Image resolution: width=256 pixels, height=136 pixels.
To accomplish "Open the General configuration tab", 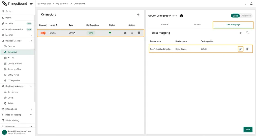I will point(164,25).
